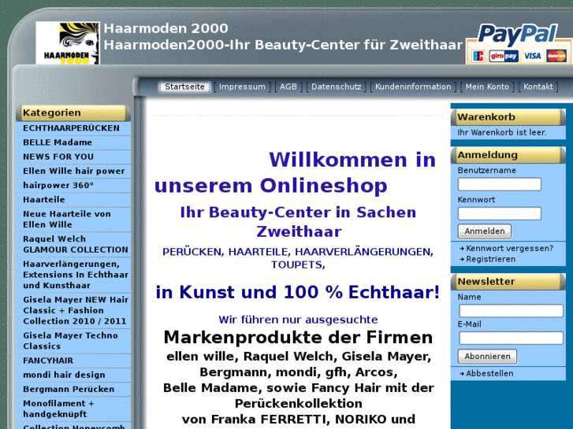Open Mein Konto
This screenshot has width=573, height=429.
tap(487, 87)
